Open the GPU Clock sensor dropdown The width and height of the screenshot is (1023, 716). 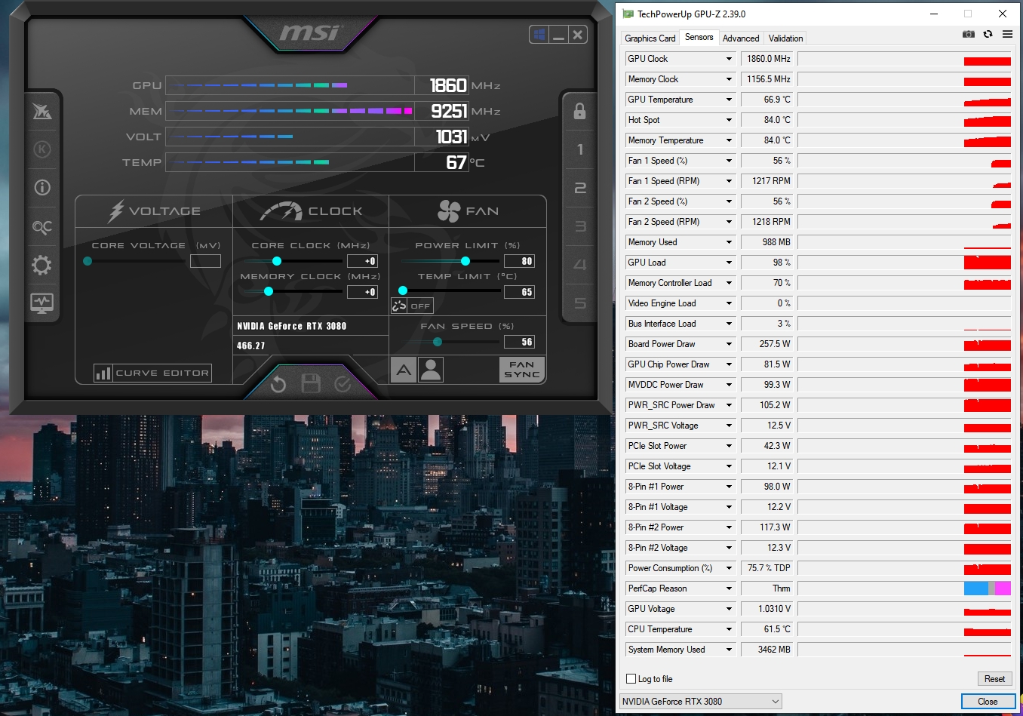click(729, 59)
